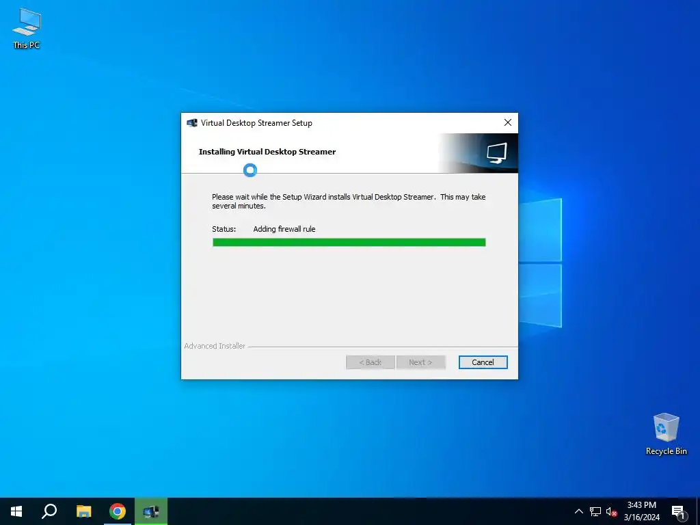
Task: Click the 'Please wait while the Setup Wizard' message
Action: (x=349, y=202)
